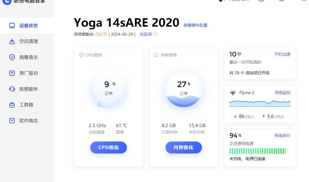
Task: Click the laptop icon beside 设备状态
Action: [x=12, y=26]
